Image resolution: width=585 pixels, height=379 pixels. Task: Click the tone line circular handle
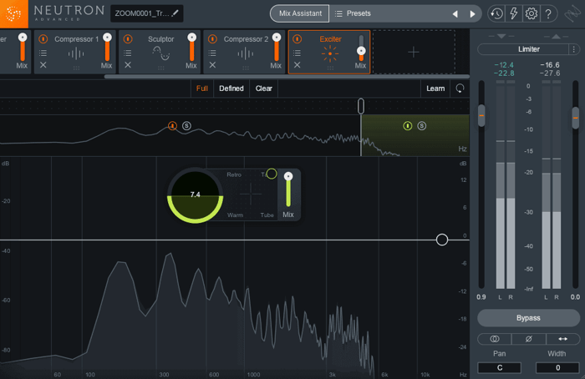pos(442,240)
